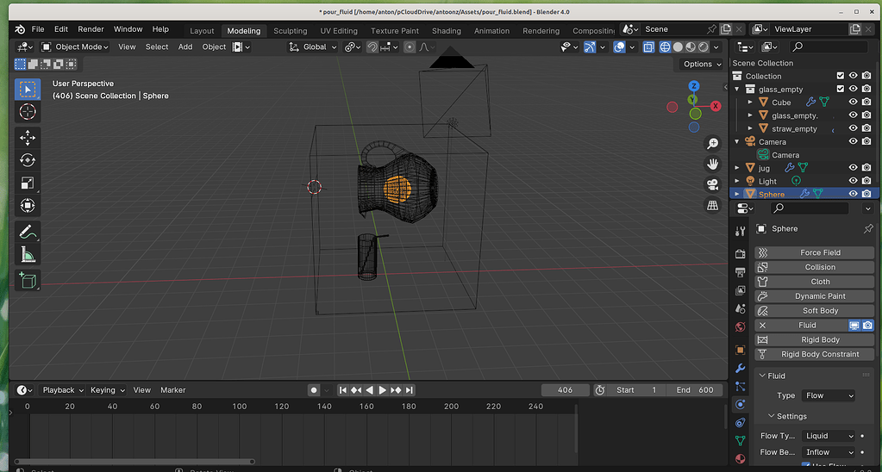Open the Global transform orientation dropdown
The width and height of the screenshot is (882, 472).
[x=313, y=47]
